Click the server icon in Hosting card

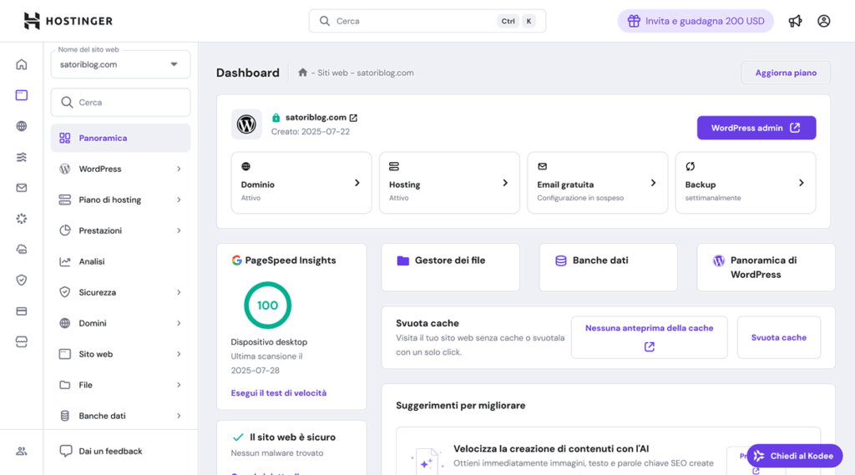click(394, 166)
